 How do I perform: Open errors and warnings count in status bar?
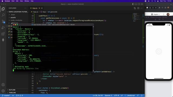(19, 95)
